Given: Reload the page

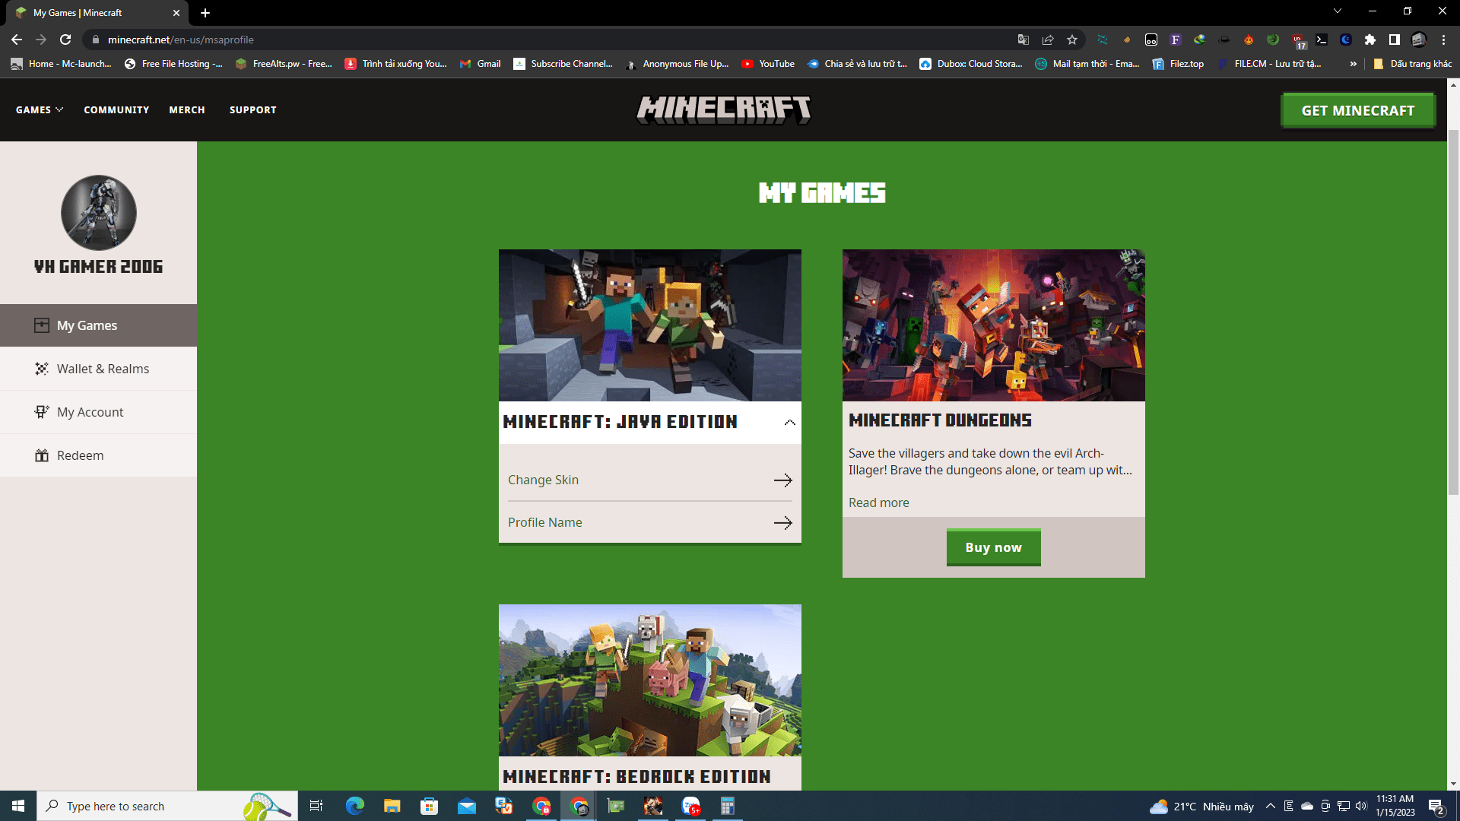Looking at the screenshot, I should coord(65,40).
